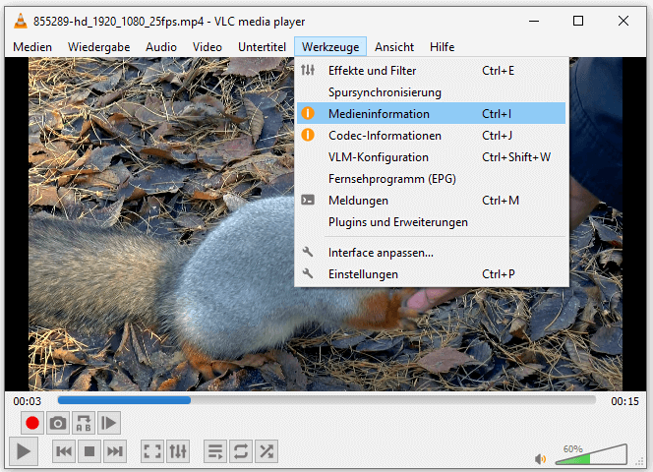
Task: Open the Ansicht menu
Action: tap(394, 47)
